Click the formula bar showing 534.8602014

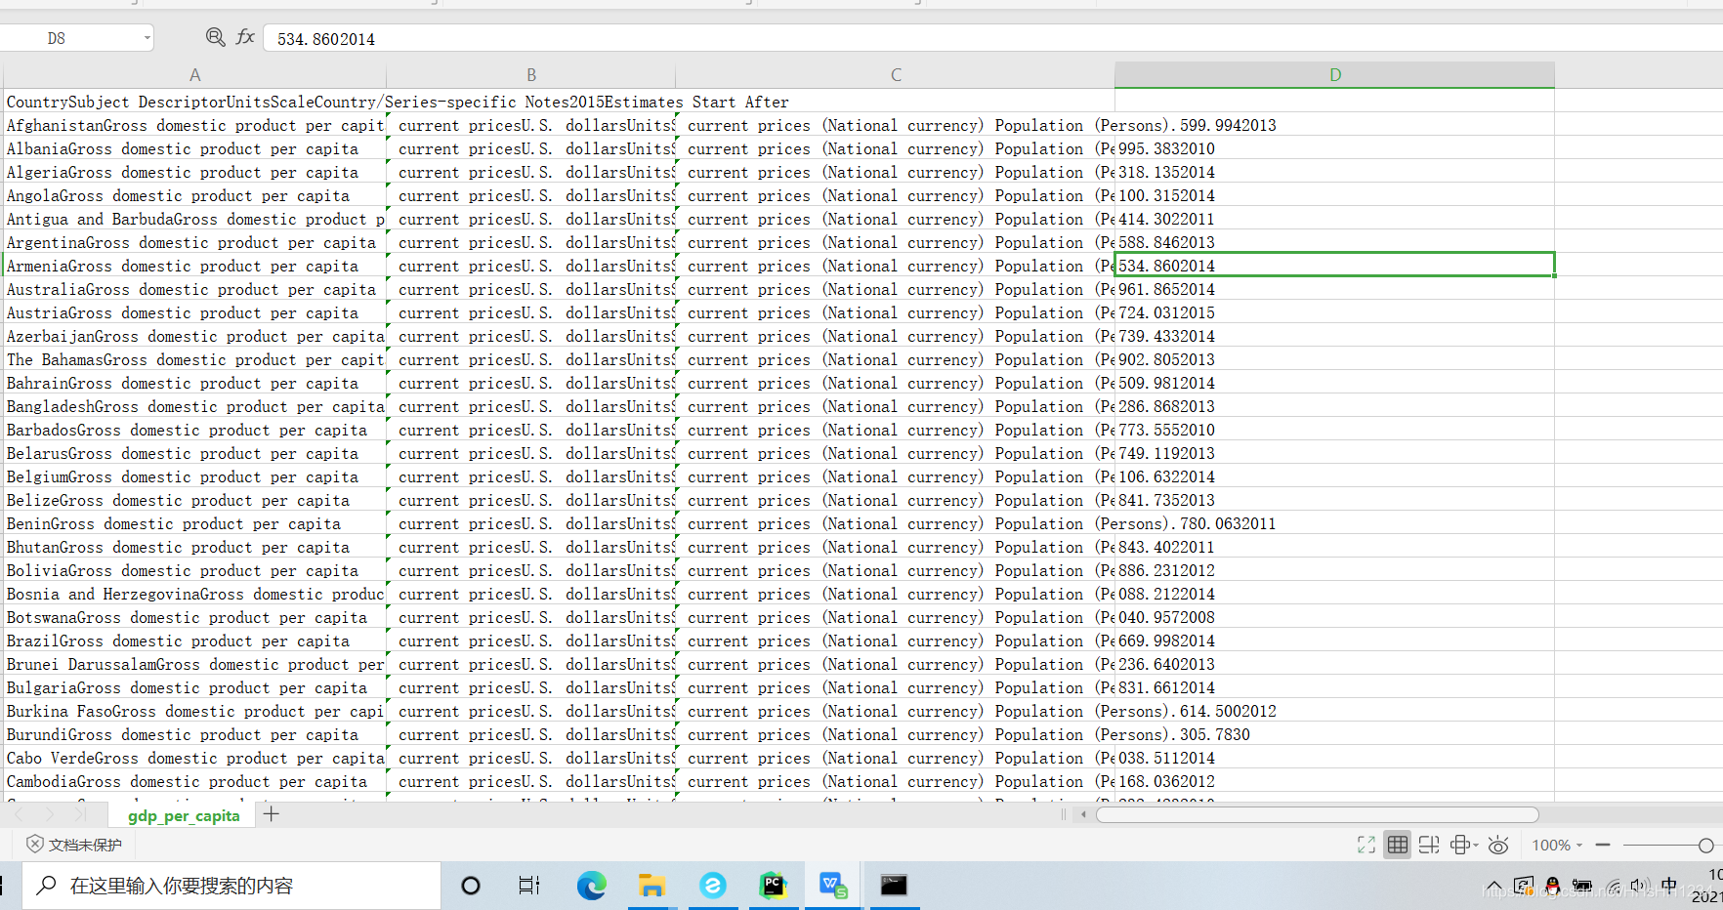tap(991, 38)
